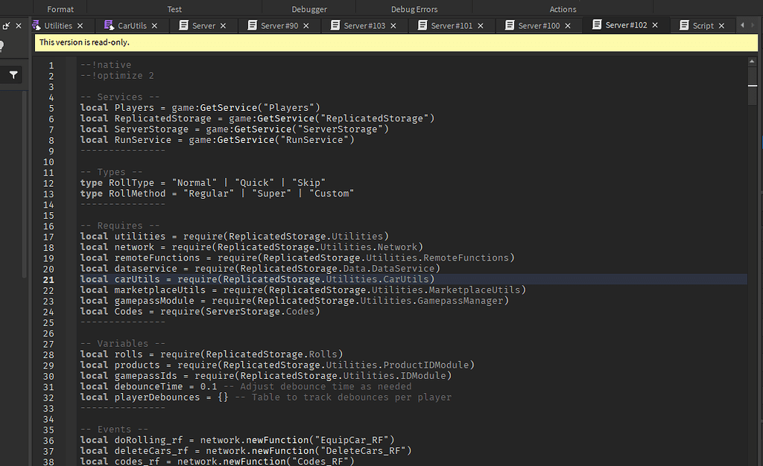Switch to the Server#101 tab
The width and height of the screenshot is (763, 466).
click(451, 25)
